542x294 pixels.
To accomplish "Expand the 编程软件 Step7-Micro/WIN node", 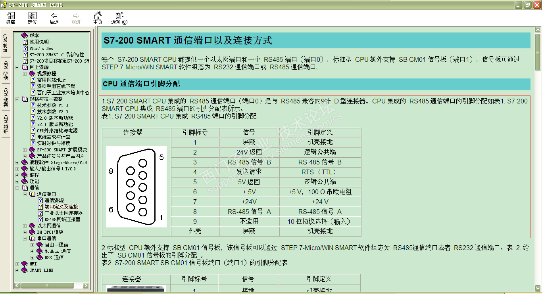I will tap(17, 162).
